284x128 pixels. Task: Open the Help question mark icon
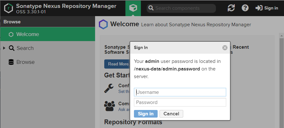tap(245, 8)
